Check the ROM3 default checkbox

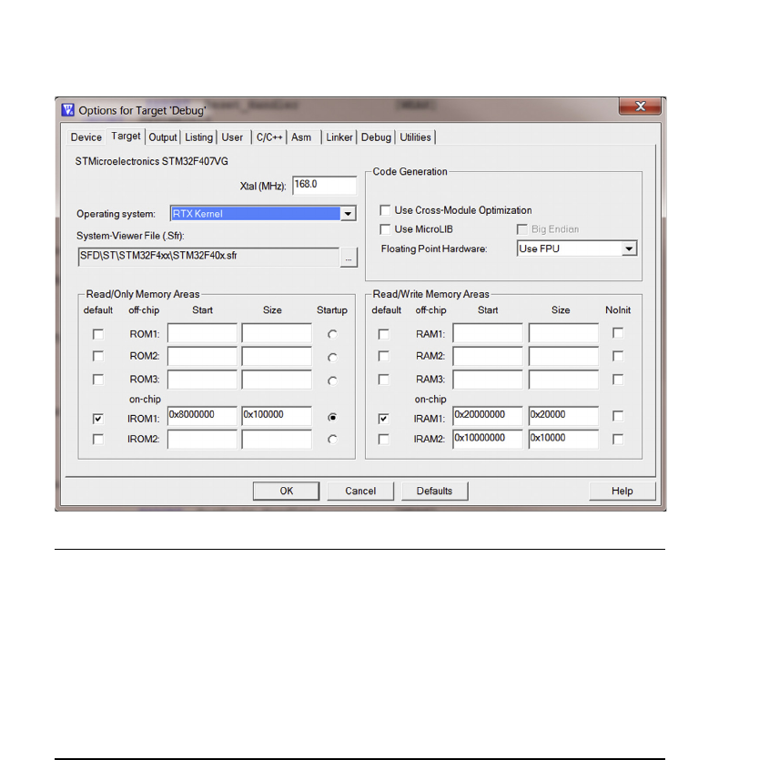98,379
